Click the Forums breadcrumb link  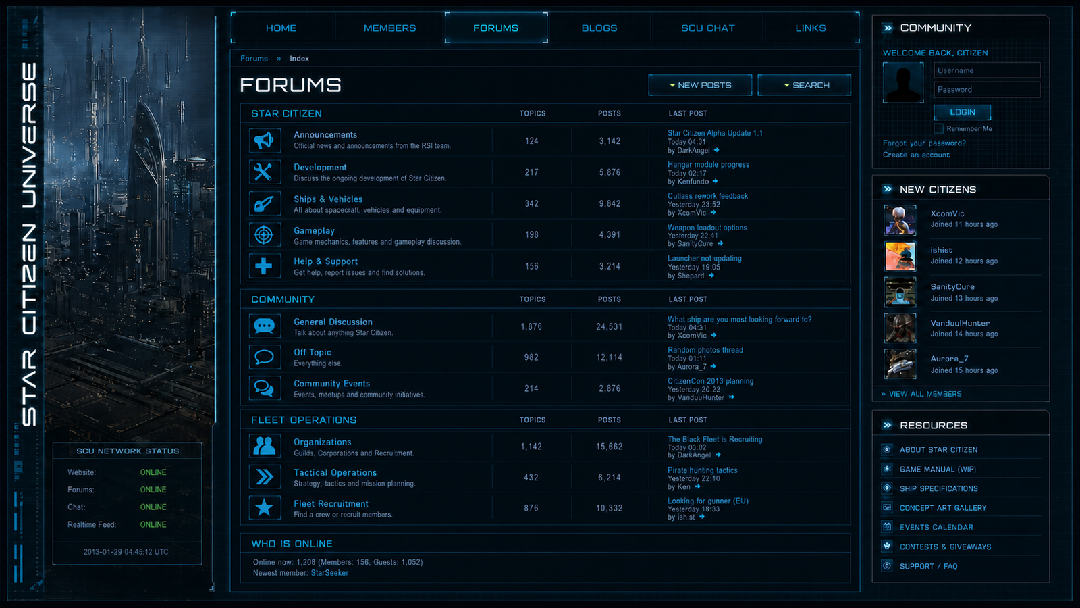click(x=254, y=59)
